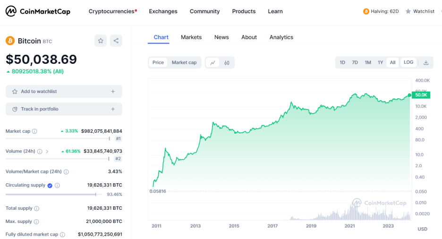Click the $33,845,740,973 volume value

(103, 151)
